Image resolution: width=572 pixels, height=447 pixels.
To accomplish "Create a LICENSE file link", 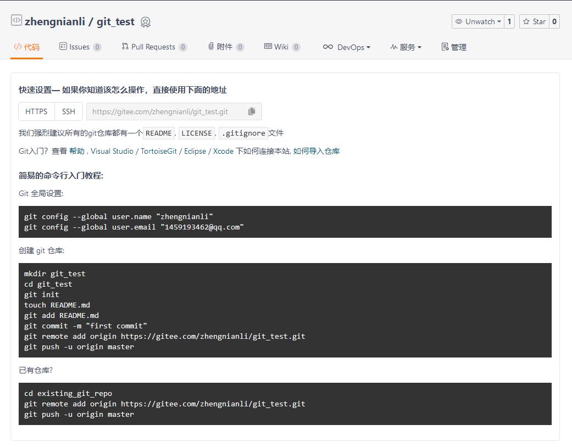I will coord(197,133).
